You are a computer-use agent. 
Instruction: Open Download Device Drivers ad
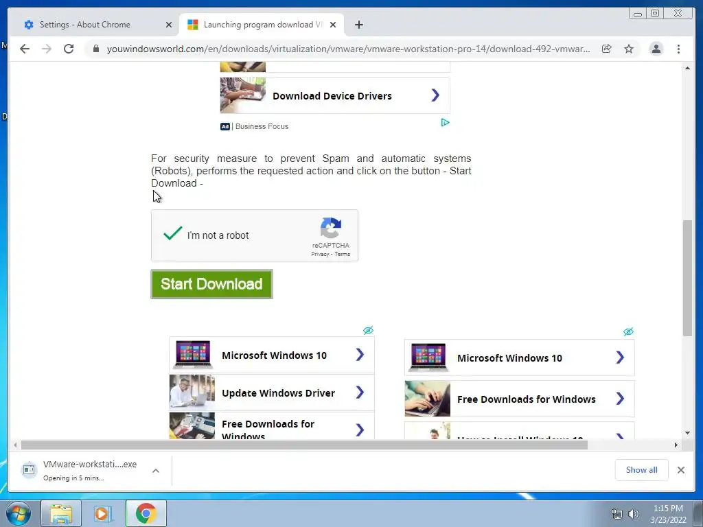click(x=335, y=95)
